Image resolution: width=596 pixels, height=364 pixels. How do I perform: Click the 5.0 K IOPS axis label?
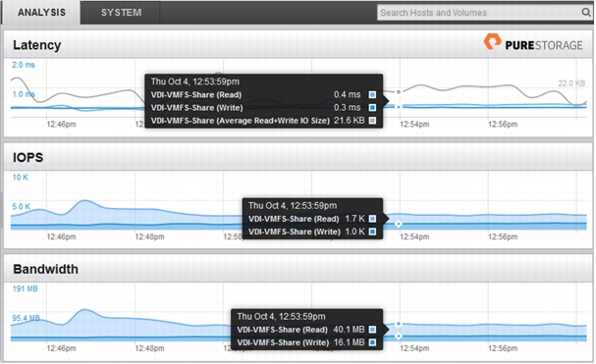point(21,207)
